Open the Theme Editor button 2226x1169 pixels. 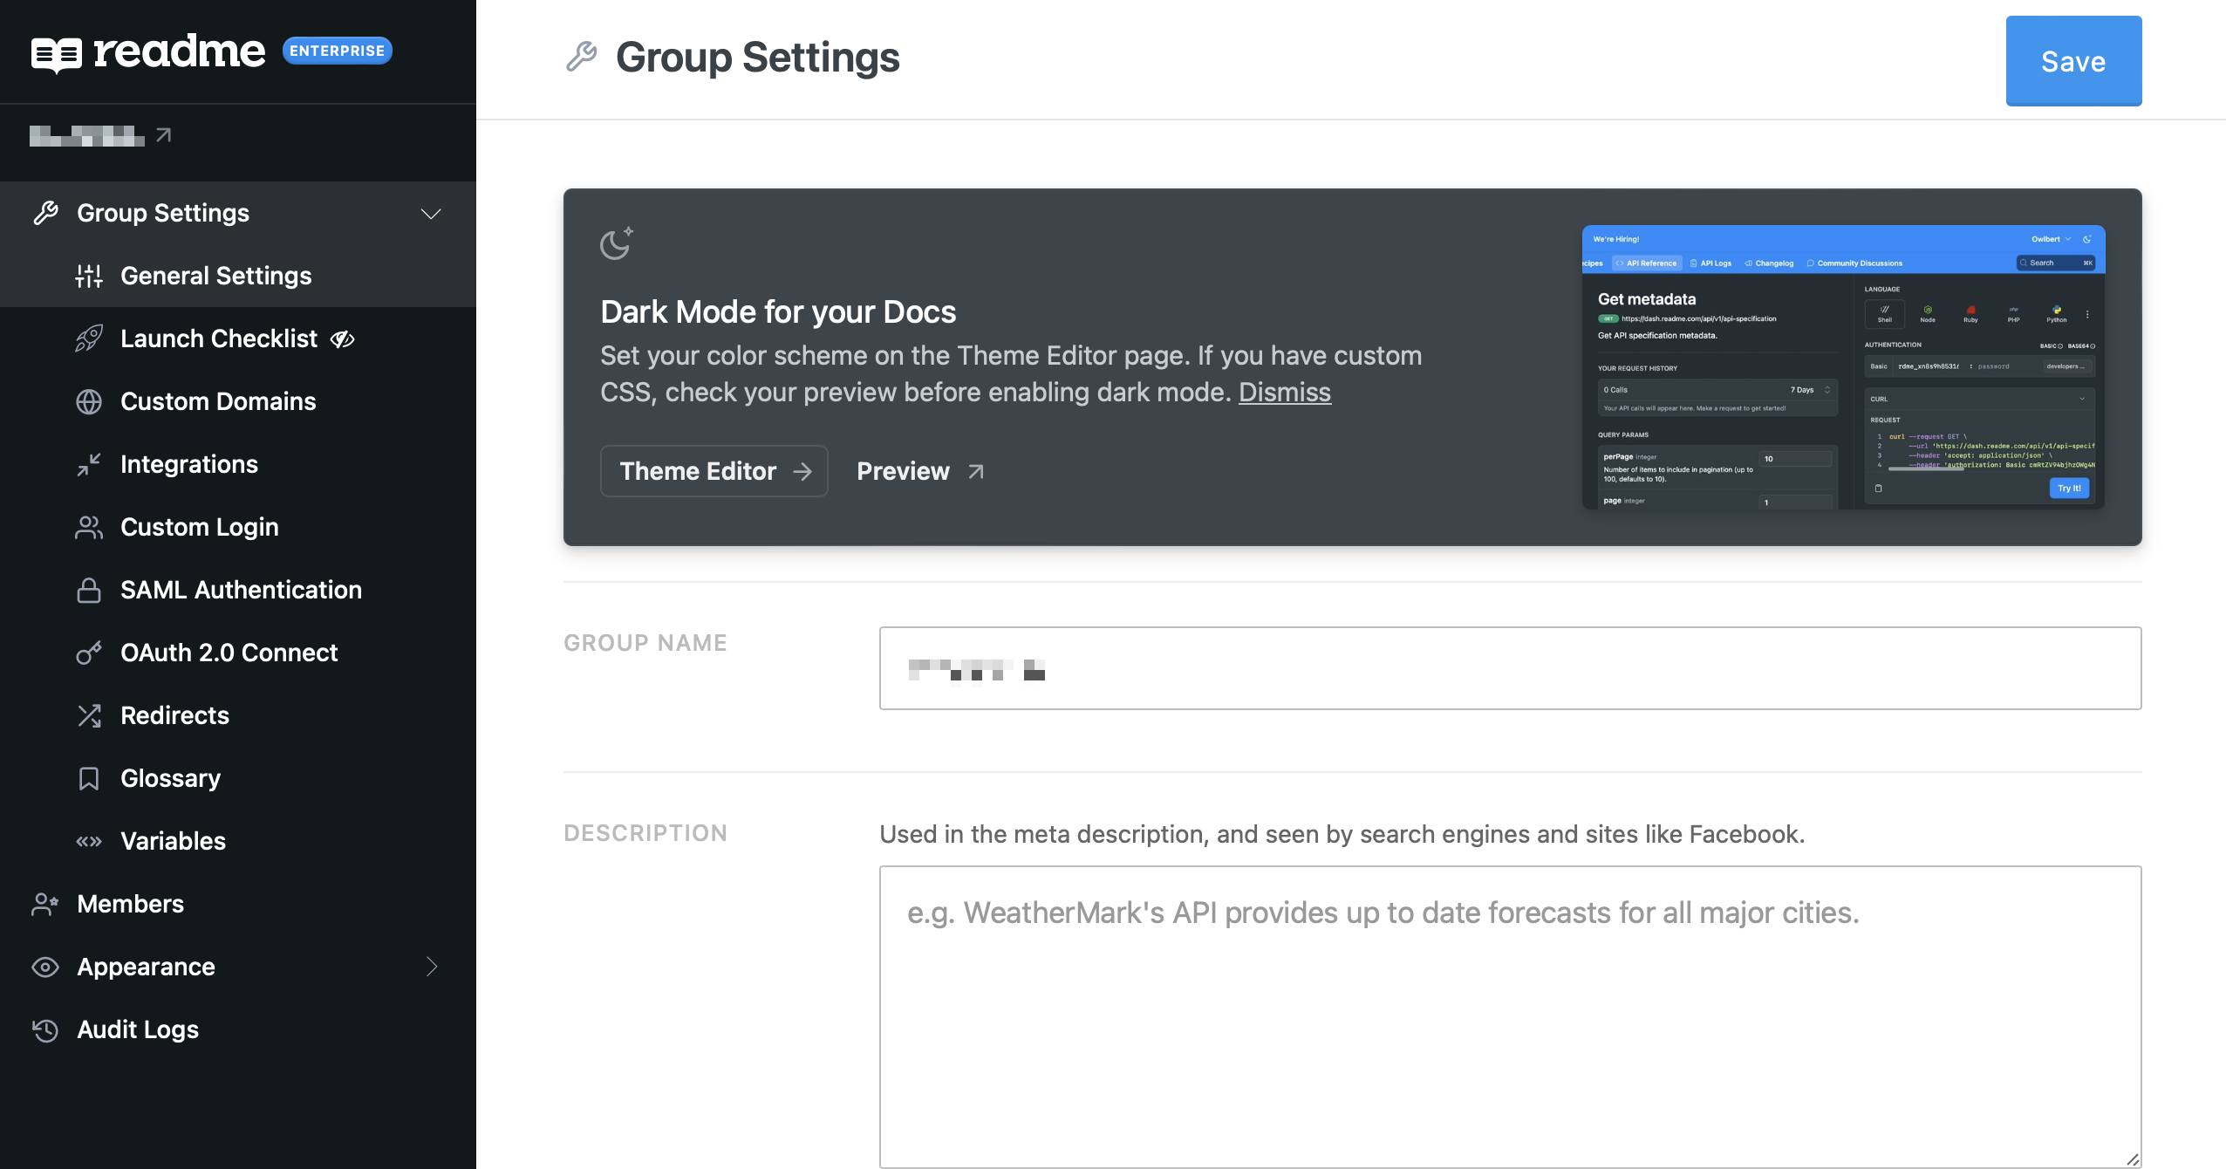(714, 471)
